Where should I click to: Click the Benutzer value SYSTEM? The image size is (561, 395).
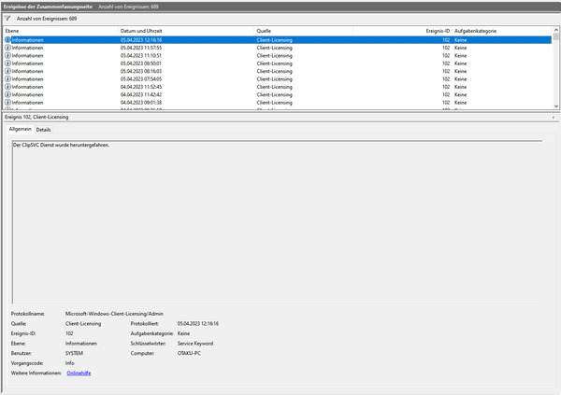click(x=74, y=354)
